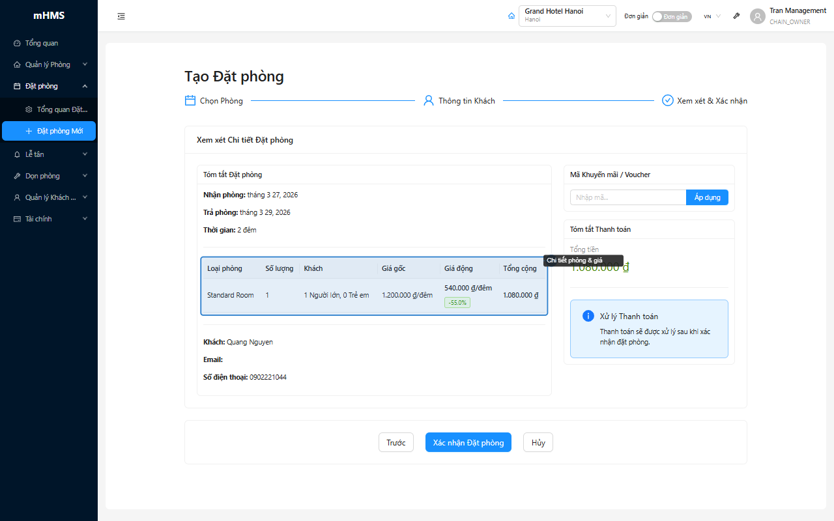Click the Tài chính card icon
834x521 pixels.
pos(17,219)
